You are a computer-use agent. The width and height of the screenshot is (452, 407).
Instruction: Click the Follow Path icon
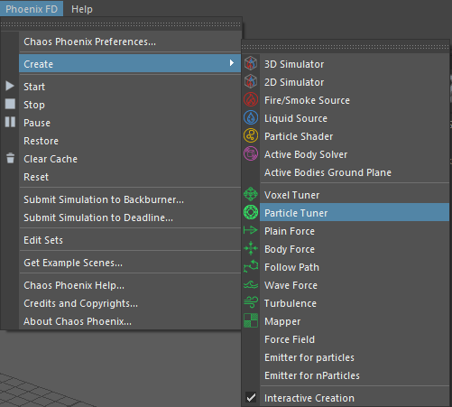point(251,266)
